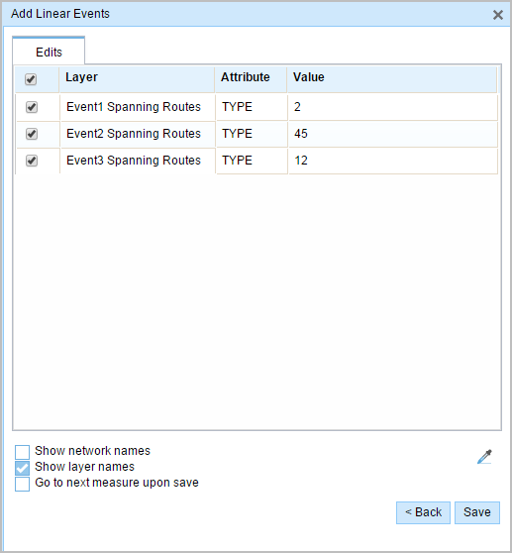Edit the value 12 for Event3
The image size is (512, 553).
[x=393, y=161]
